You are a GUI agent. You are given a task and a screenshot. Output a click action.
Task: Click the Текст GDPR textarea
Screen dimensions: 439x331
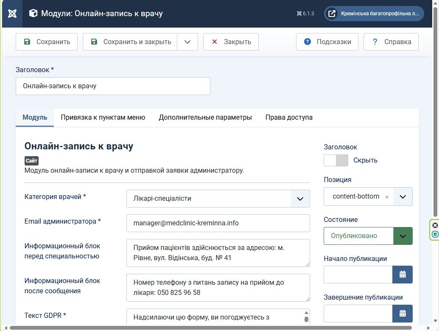(x=218, y=317)
